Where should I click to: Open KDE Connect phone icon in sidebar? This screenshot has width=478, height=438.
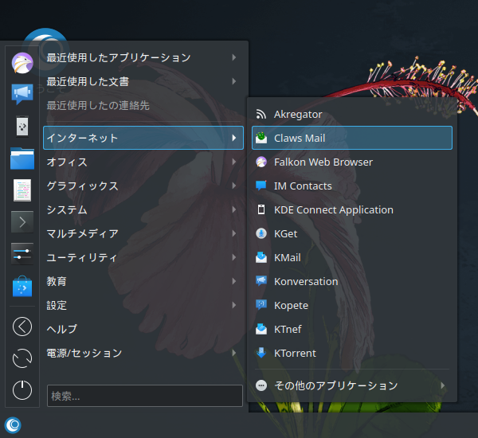[22, 126]
